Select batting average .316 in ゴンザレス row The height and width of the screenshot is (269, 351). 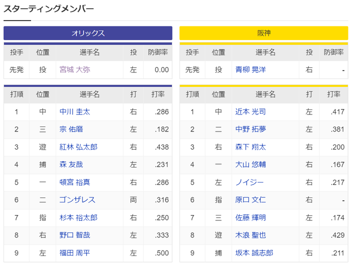tap(161, 200)
